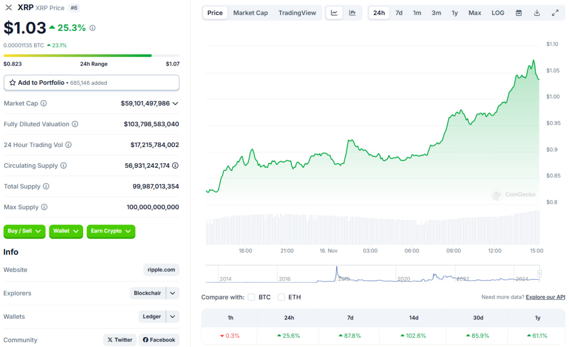The height and width of the screenshot is (347, 569).
Task: Click the historical range navigator chart
Action: click(x=373, y=274)
